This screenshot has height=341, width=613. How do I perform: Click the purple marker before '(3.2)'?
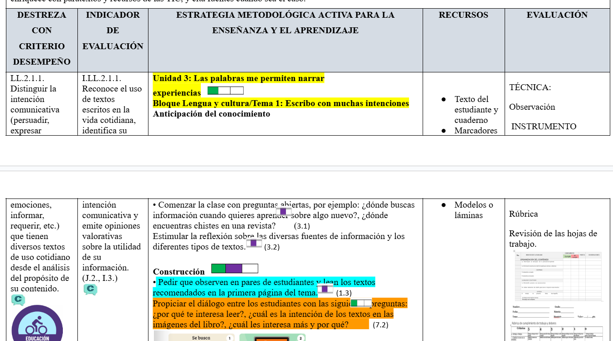point(254,243)
